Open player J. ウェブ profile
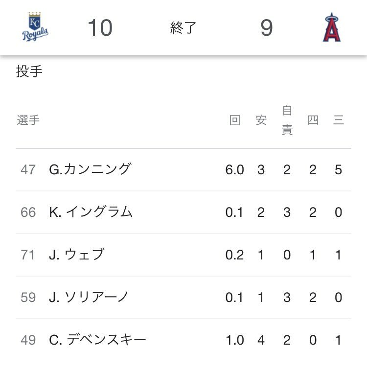 [x=77, y=255]
